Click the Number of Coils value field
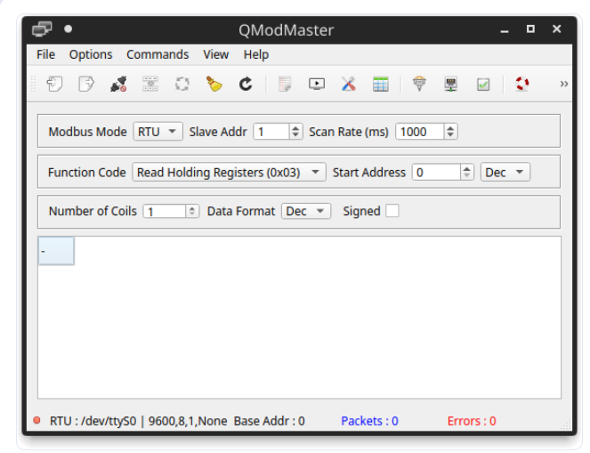 pyautogui.click(x=165, y=211)
